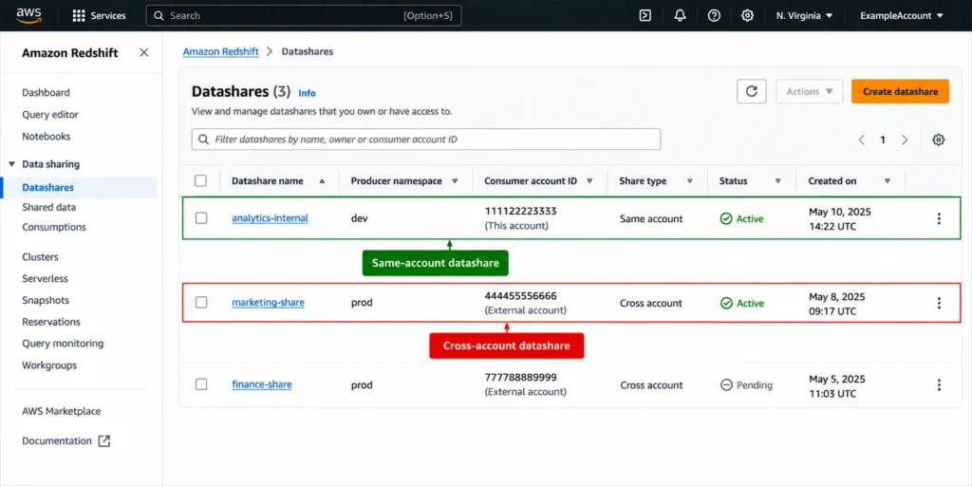Viewport: 972px width, 486px height.
Task: Check the marketing-share row checkbox
Action: pyautogui.click(x=201, y=303)
